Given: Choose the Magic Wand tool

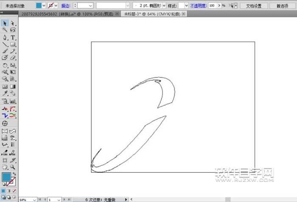Looking at the screenshot, I should pos(5,30).
